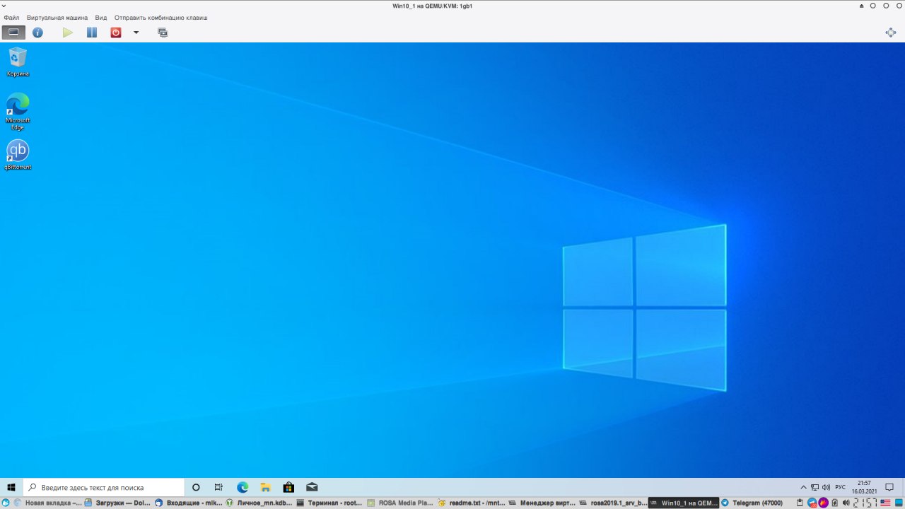Switch to Входящие mail host window
Screen dimensions: 905x509
point(189,503)
